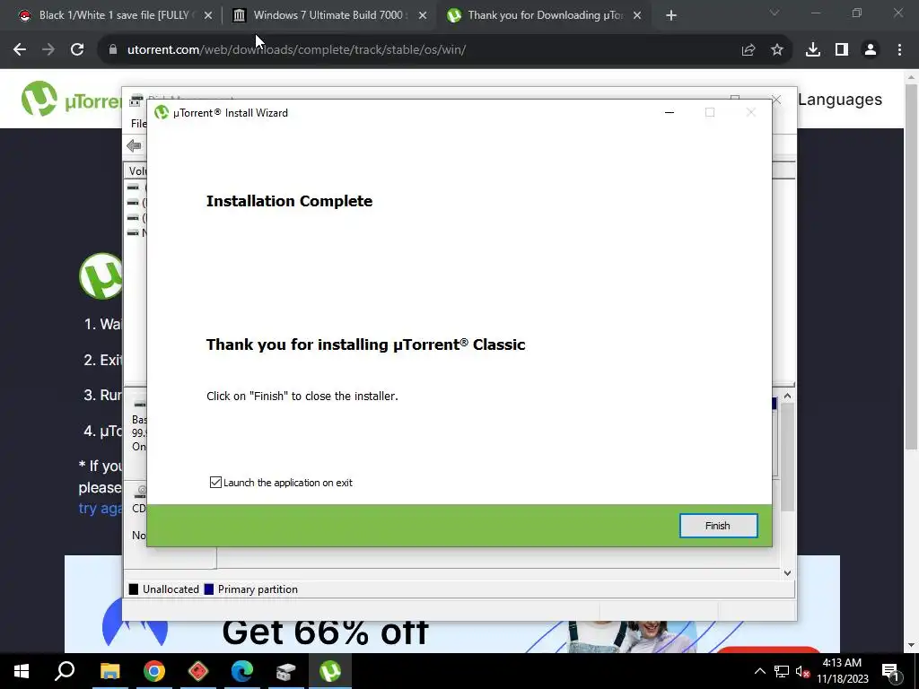Screen dimensions: 919x689
Task: Open the notification center icon
Action: (x=891, y=671)
